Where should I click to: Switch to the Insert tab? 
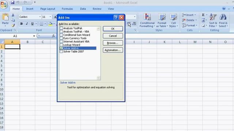click(x=30, y=9)
